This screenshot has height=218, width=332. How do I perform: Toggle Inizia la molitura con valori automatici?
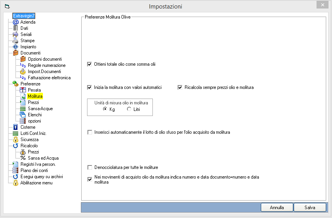pyautogui.click(x=89, y=87)
